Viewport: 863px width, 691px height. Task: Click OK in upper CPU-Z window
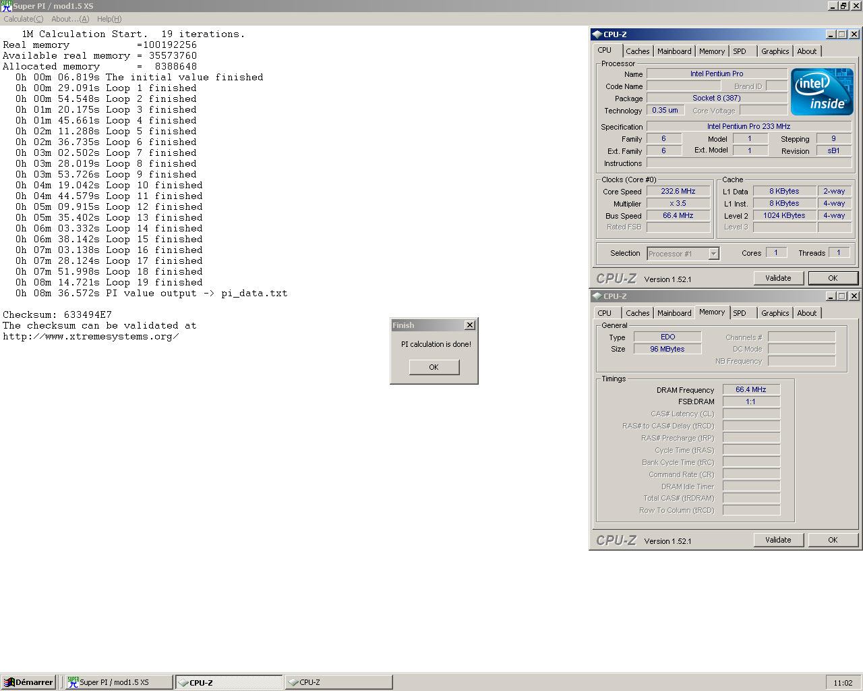(833, 278)
